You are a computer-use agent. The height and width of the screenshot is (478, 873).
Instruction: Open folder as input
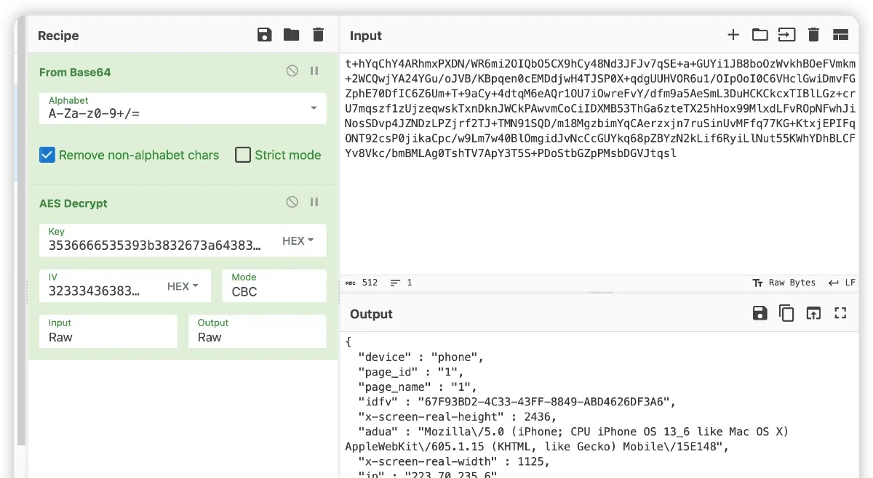[760, 35]
